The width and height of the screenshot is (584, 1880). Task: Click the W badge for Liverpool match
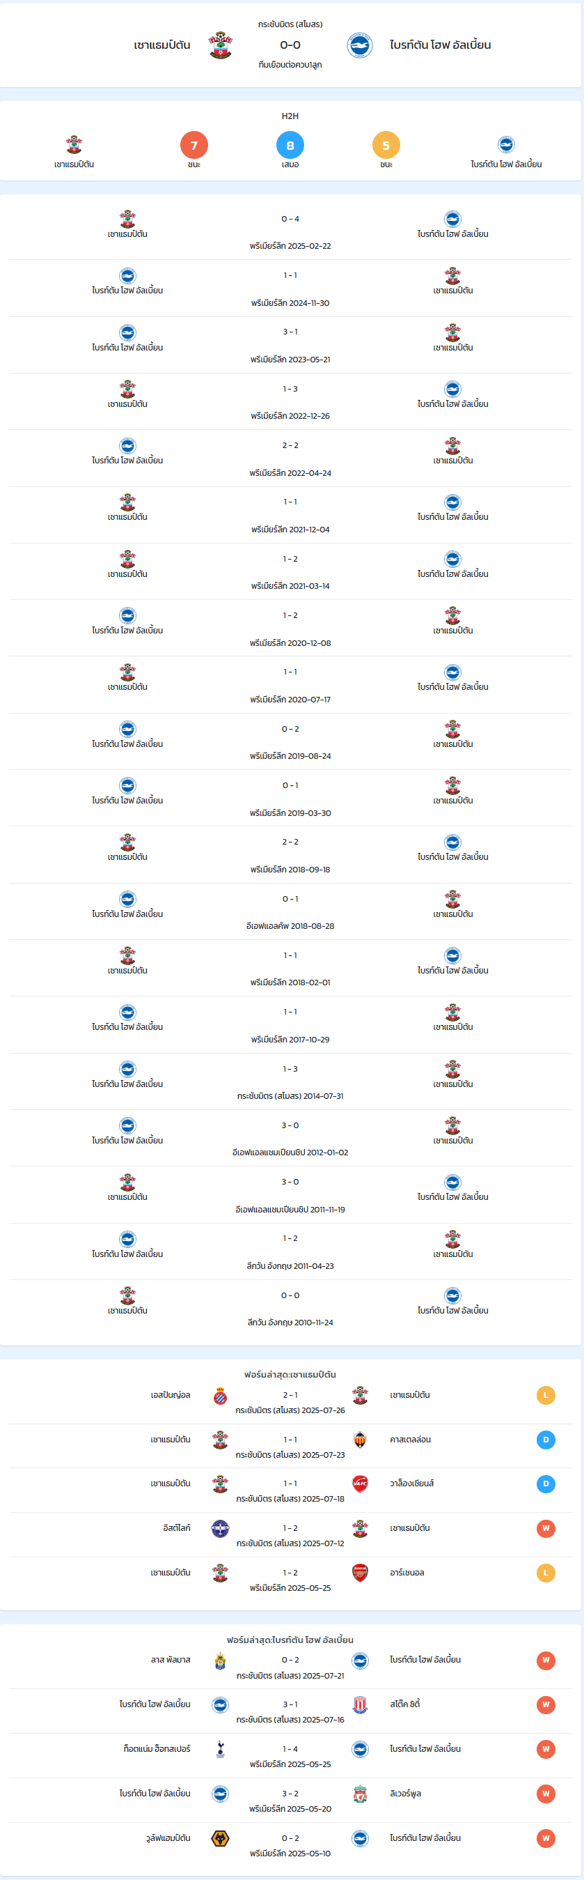point(545,1793)
